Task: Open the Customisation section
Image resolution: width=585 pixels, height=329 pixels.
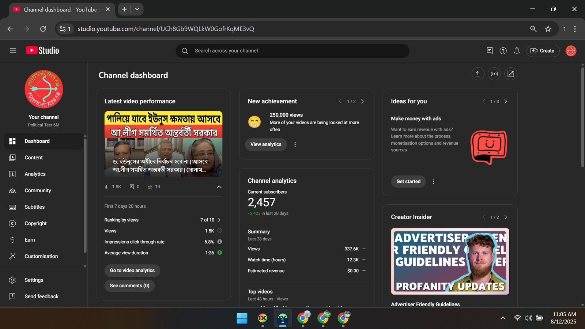Action: point(44,256)
